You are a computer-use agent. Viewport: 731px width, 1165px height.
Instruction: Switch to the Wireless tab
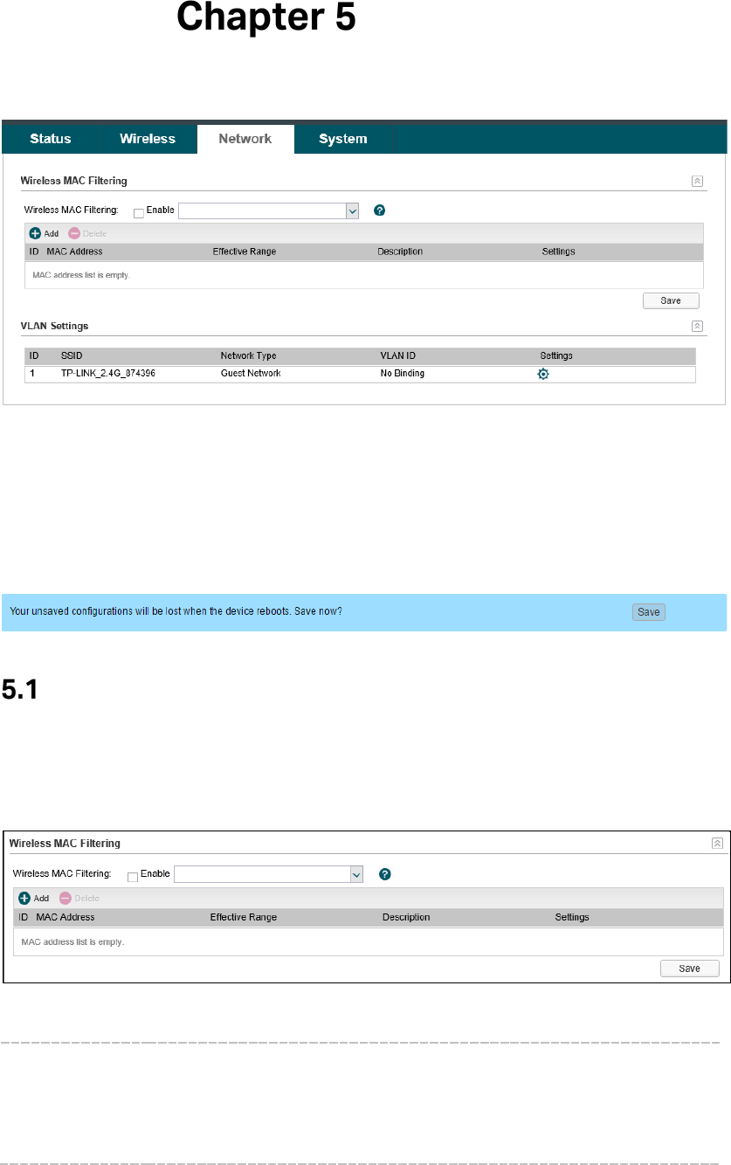pos(148,139)
